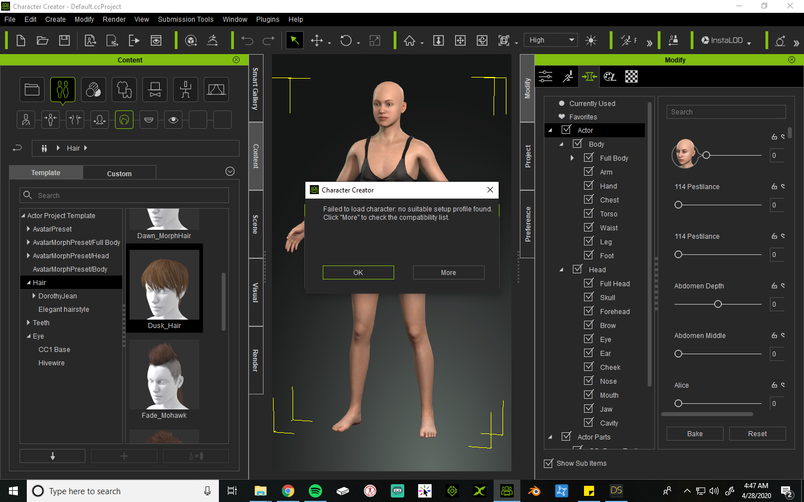The height and width of the screenshot is (502, 804).
Task: Open Character Creator from the Windows taskbar
Action: (506, 491)
